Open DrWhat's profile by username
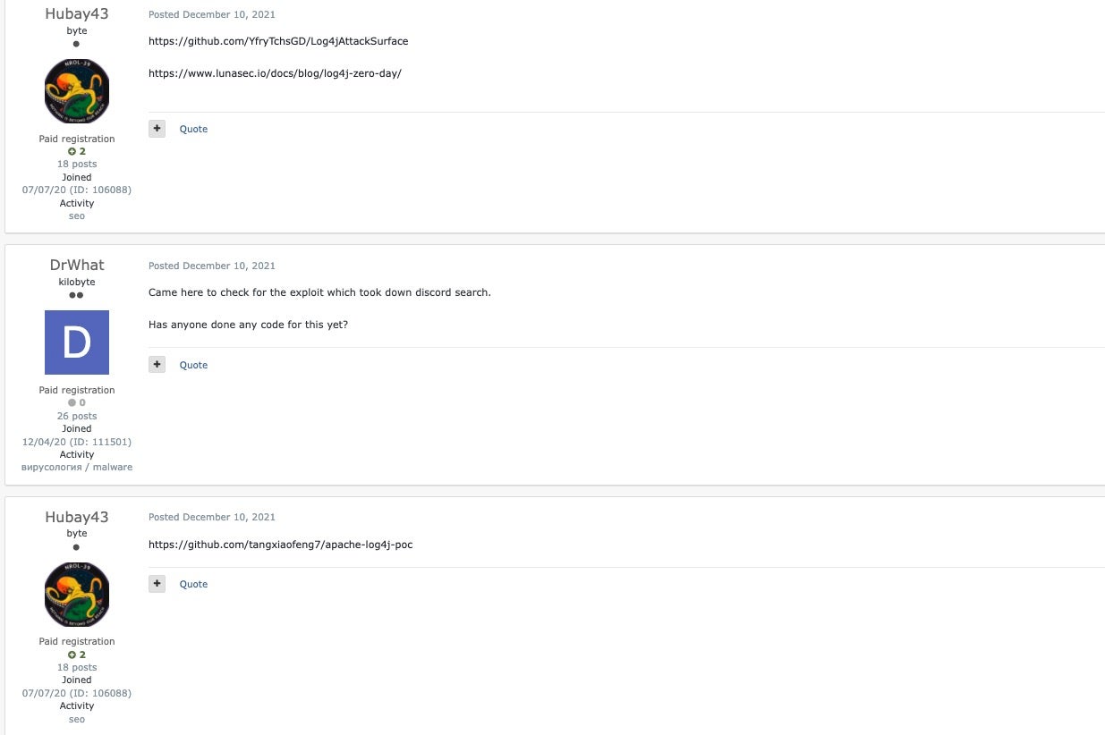This screenshot has height=735, width=1105. point(77,265)
